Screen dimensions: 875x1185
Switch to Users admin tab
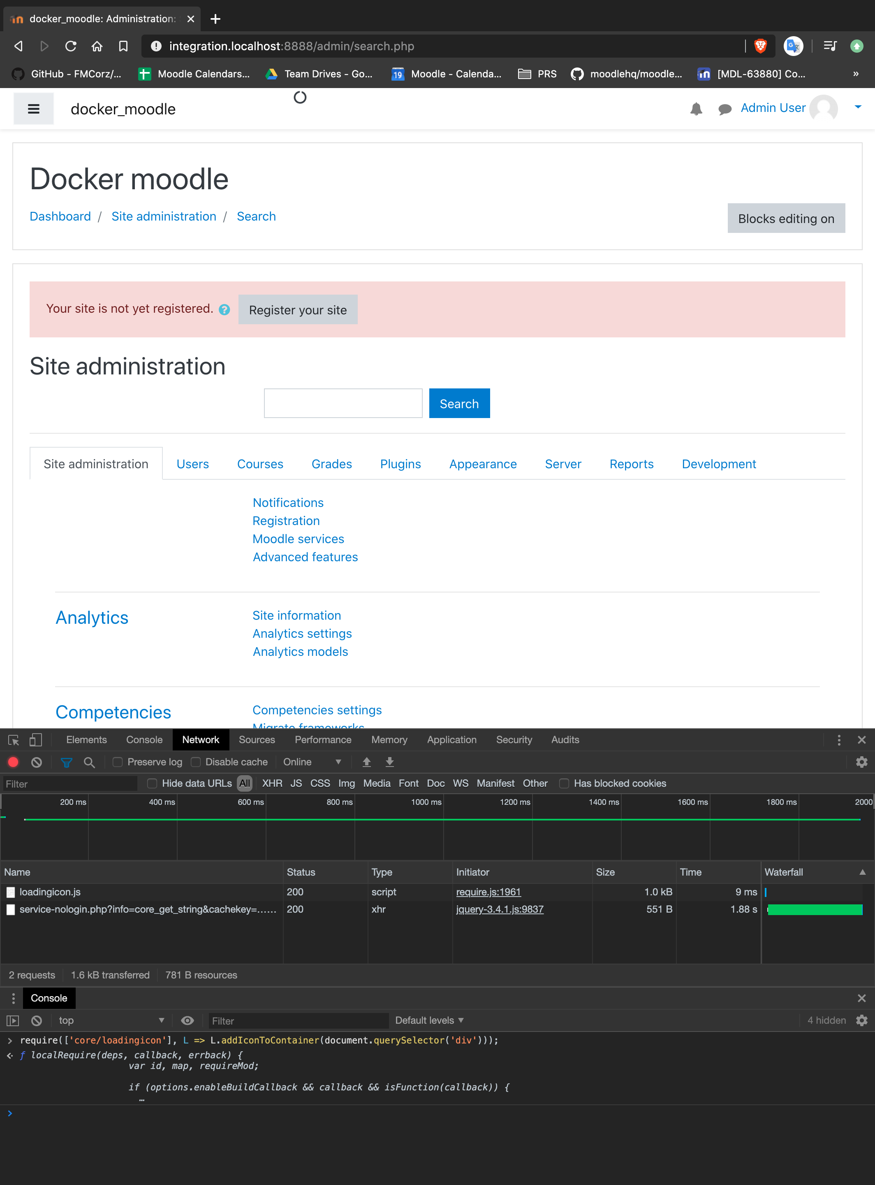click(193, 464)
